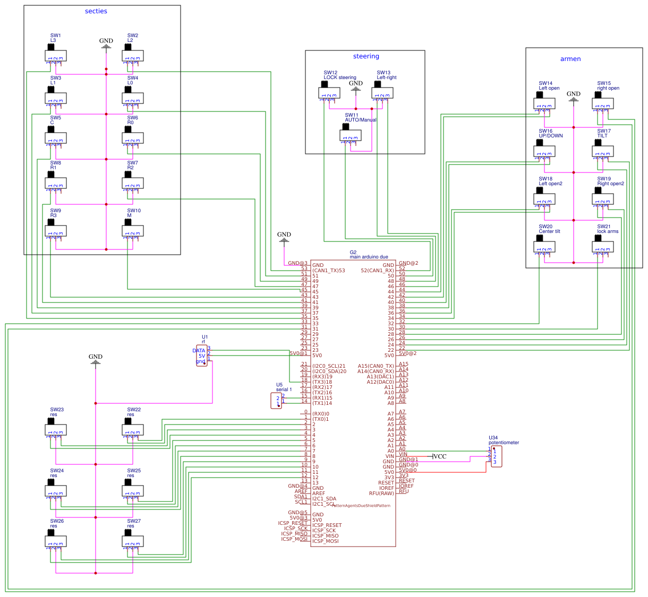Click Arduino pin IOREF
Screen dimensions: 648x597
[x=387, y=488]
